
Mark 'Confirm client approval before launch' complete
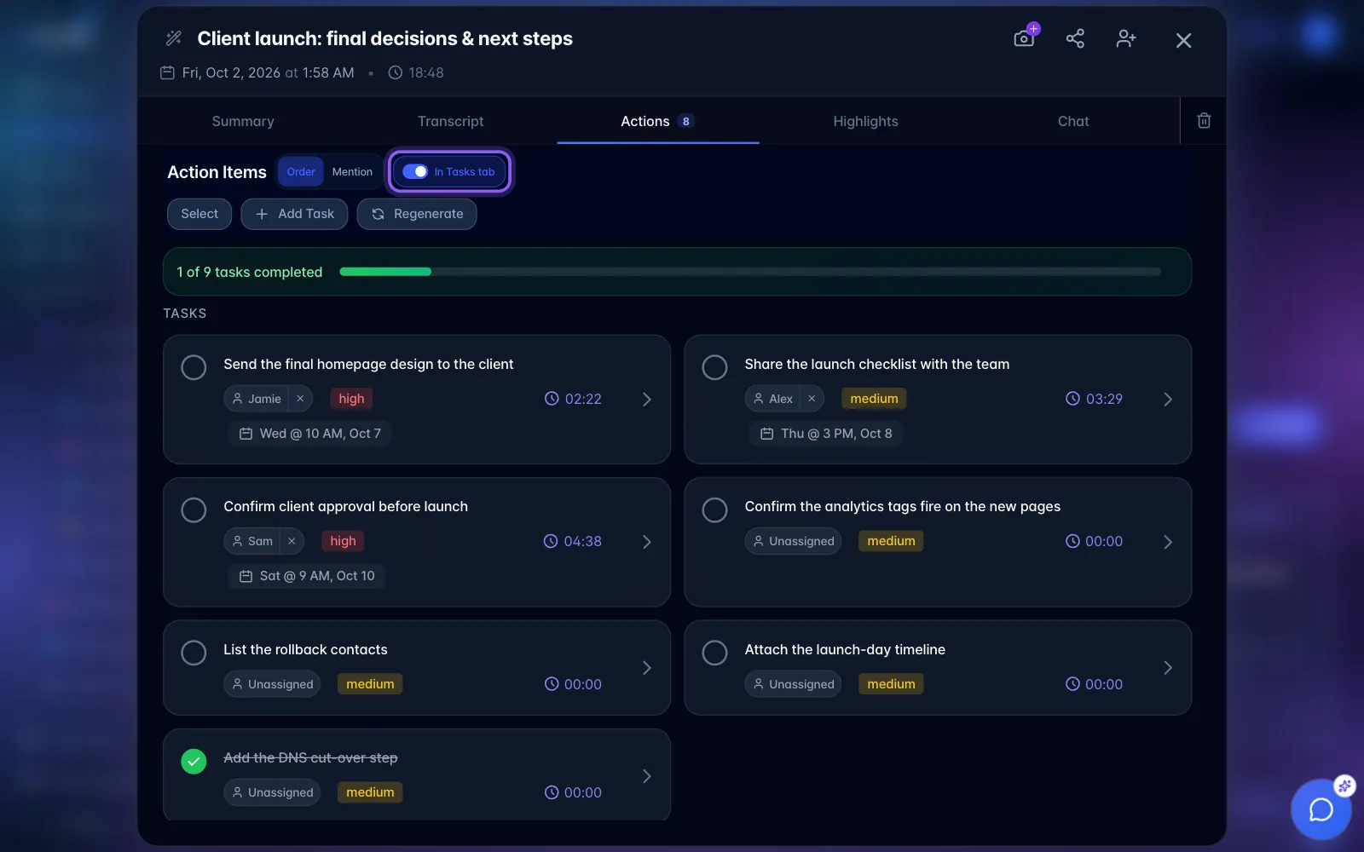pos(194,509)
